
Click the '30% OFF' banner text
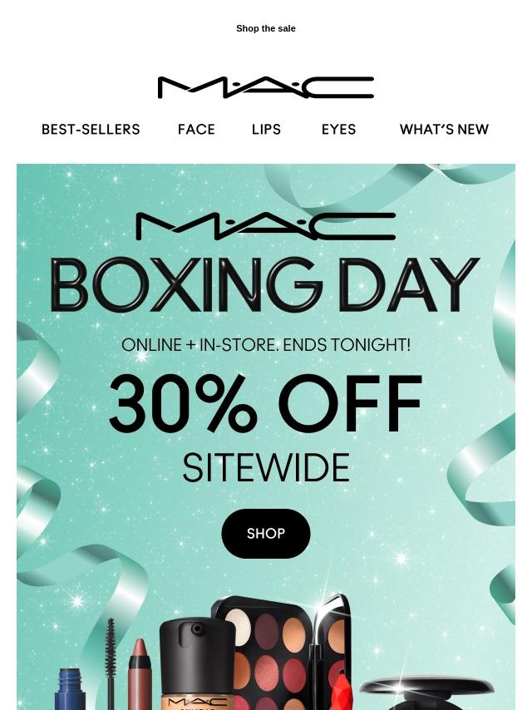266,402
